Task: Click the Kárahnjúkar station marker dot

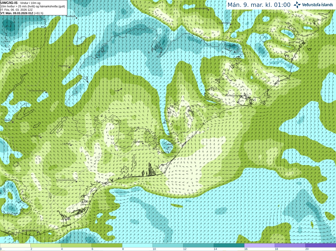Action: [x=208, y=10]
